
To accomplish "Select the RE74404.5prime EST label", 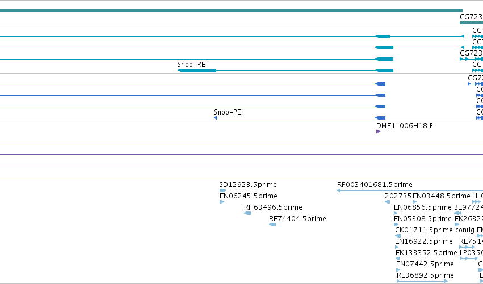I will click(x=297, y=219).
